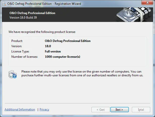Viewport: 155px width, 117px height.
Task: Click the İleri > next button
Action: [119, 110]
